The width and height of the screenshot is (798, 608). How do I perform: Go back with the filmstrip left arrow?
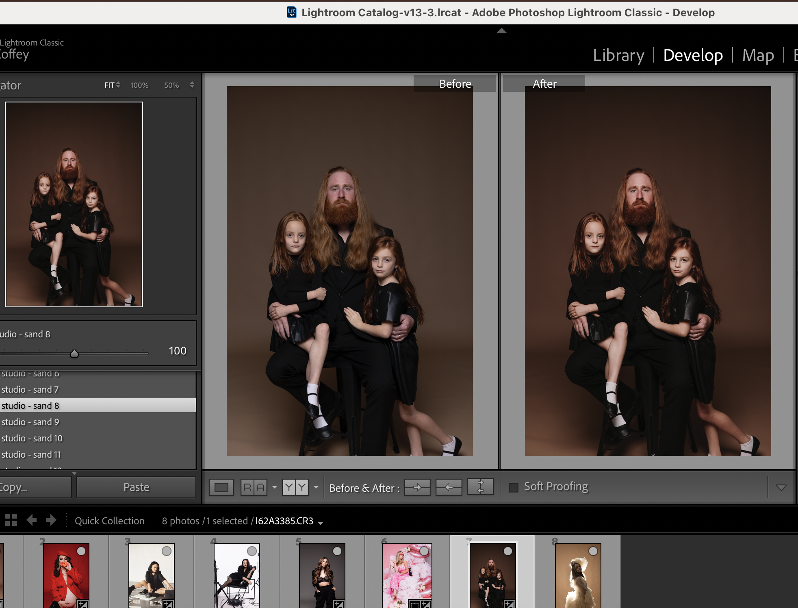click(32, 520)
